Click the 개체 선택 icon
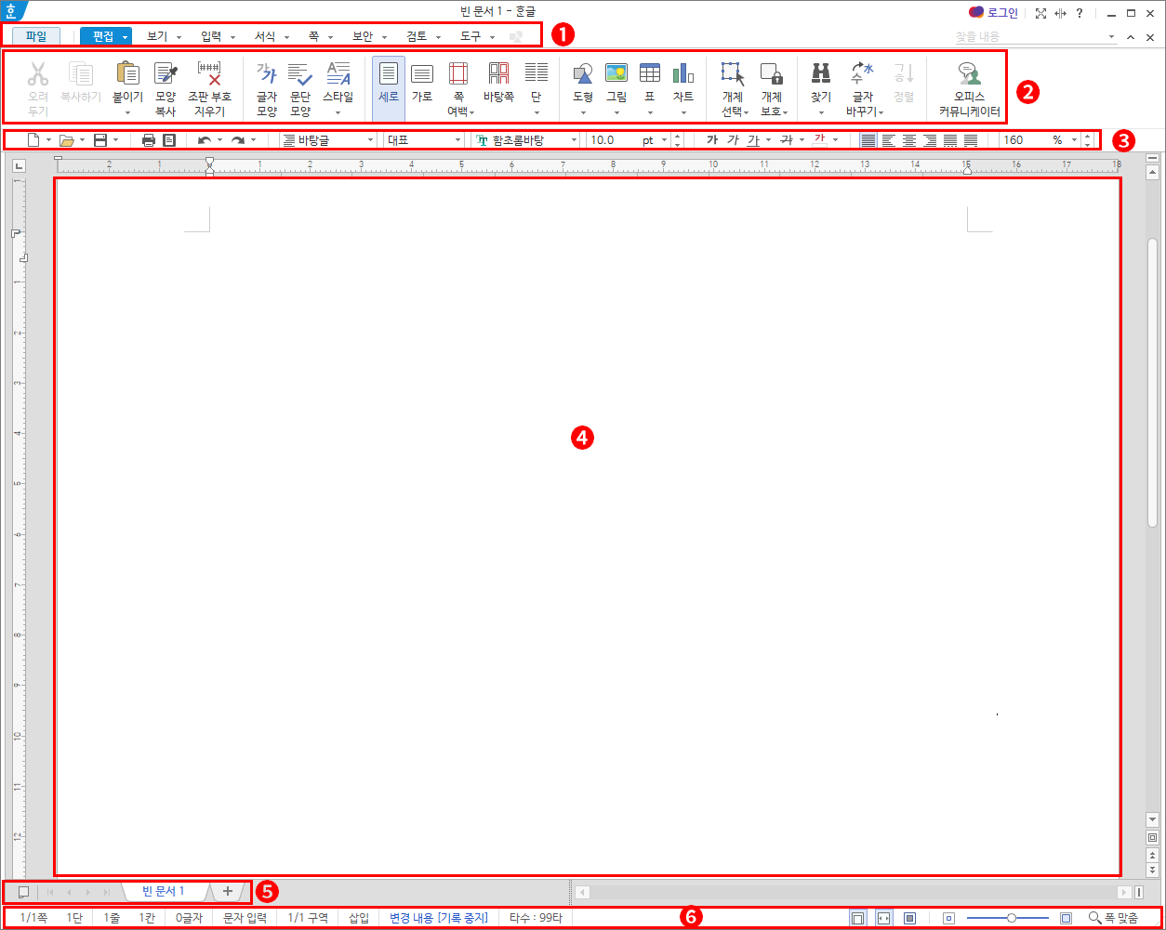This screenshot has height=930, width=1166. coord(733,73)
